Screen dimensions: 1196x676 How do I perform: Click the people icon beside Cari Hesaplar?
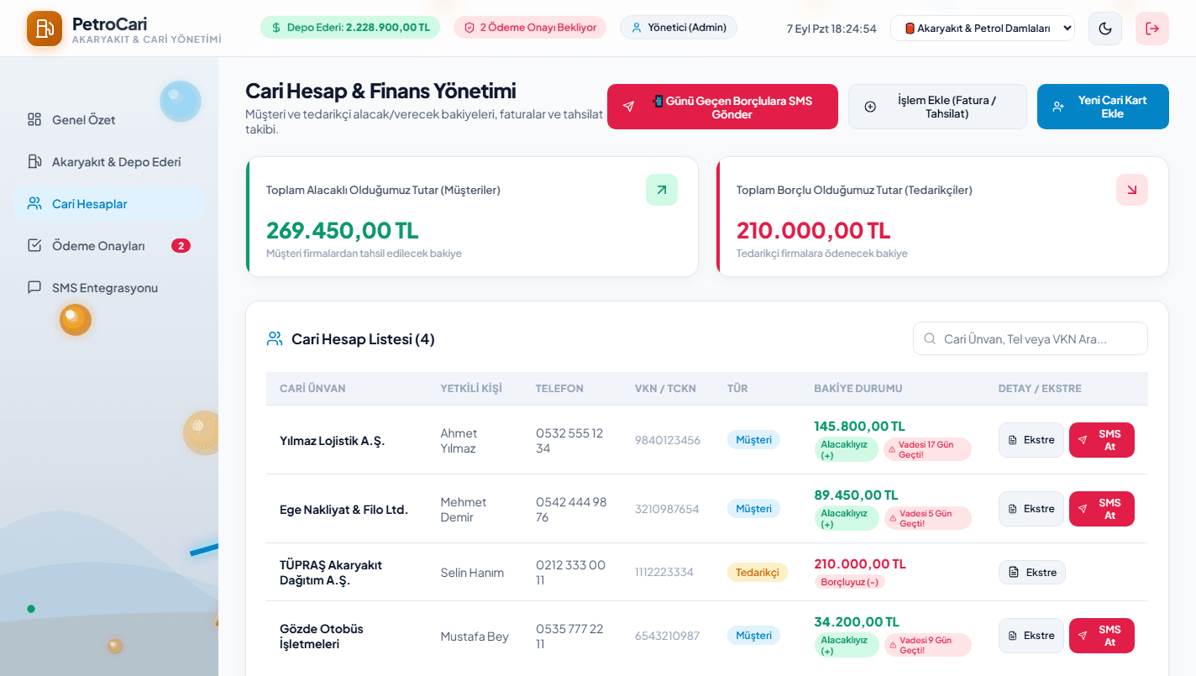[34, 203]
